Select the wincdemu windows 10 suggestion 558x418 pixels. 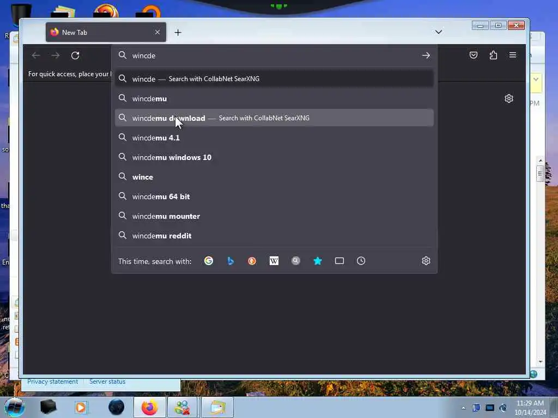click(x=274, y=157)
